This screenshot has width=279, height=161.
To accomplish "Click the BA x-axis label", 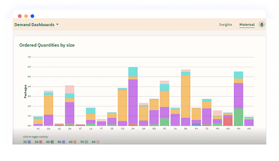I will (186, 129).
